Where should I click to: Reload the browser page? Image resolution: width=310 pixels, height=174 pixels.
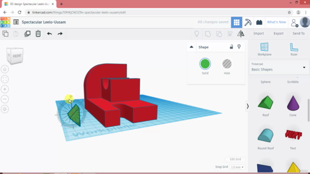click(19, 12)
